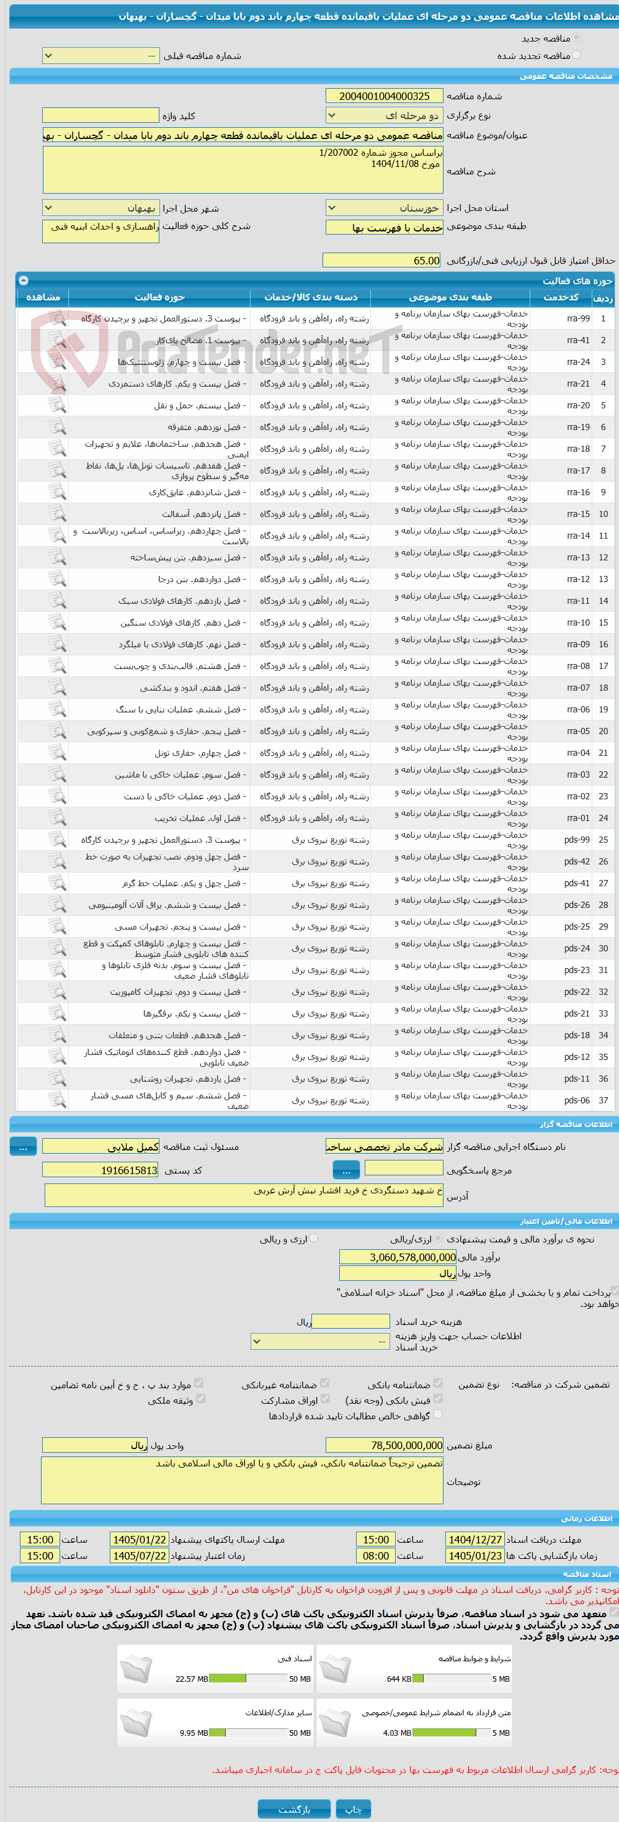
Task: Open view icon for row rra-17
Action: 56,470
